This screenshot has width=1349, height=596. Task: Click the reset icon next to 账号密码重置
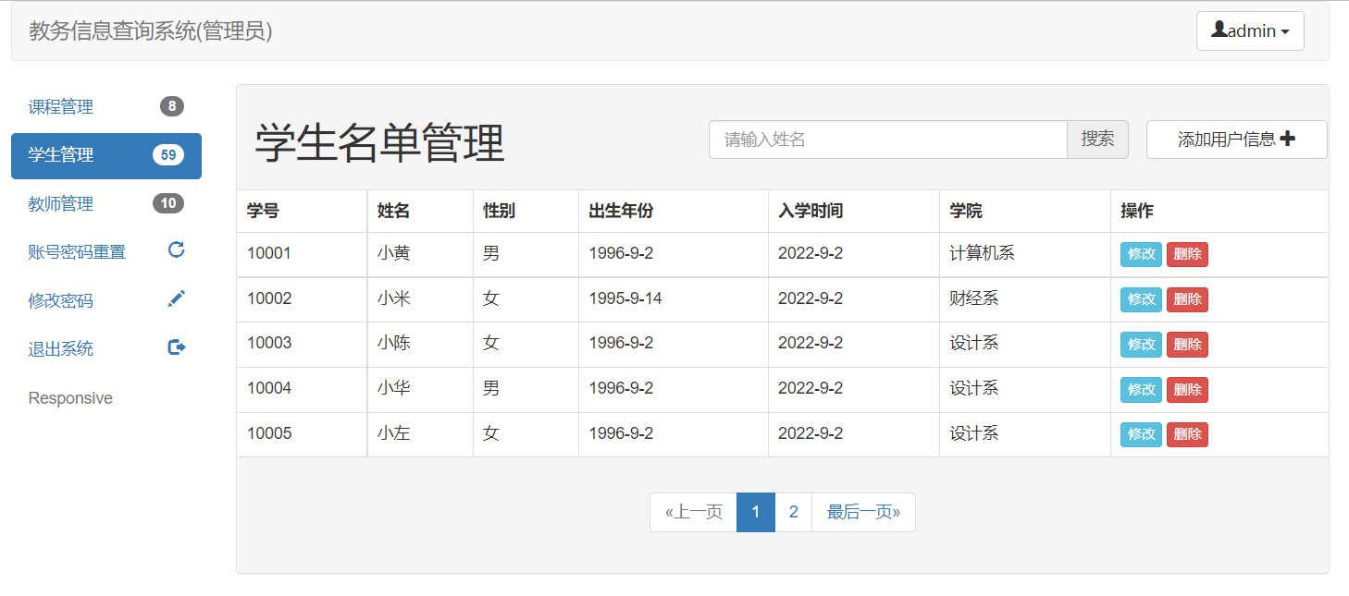point(175,250)
